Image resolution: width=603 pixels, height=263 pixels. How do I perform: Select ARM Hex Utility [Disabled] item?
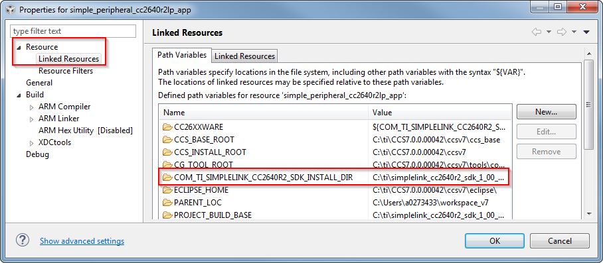[86, 131]
